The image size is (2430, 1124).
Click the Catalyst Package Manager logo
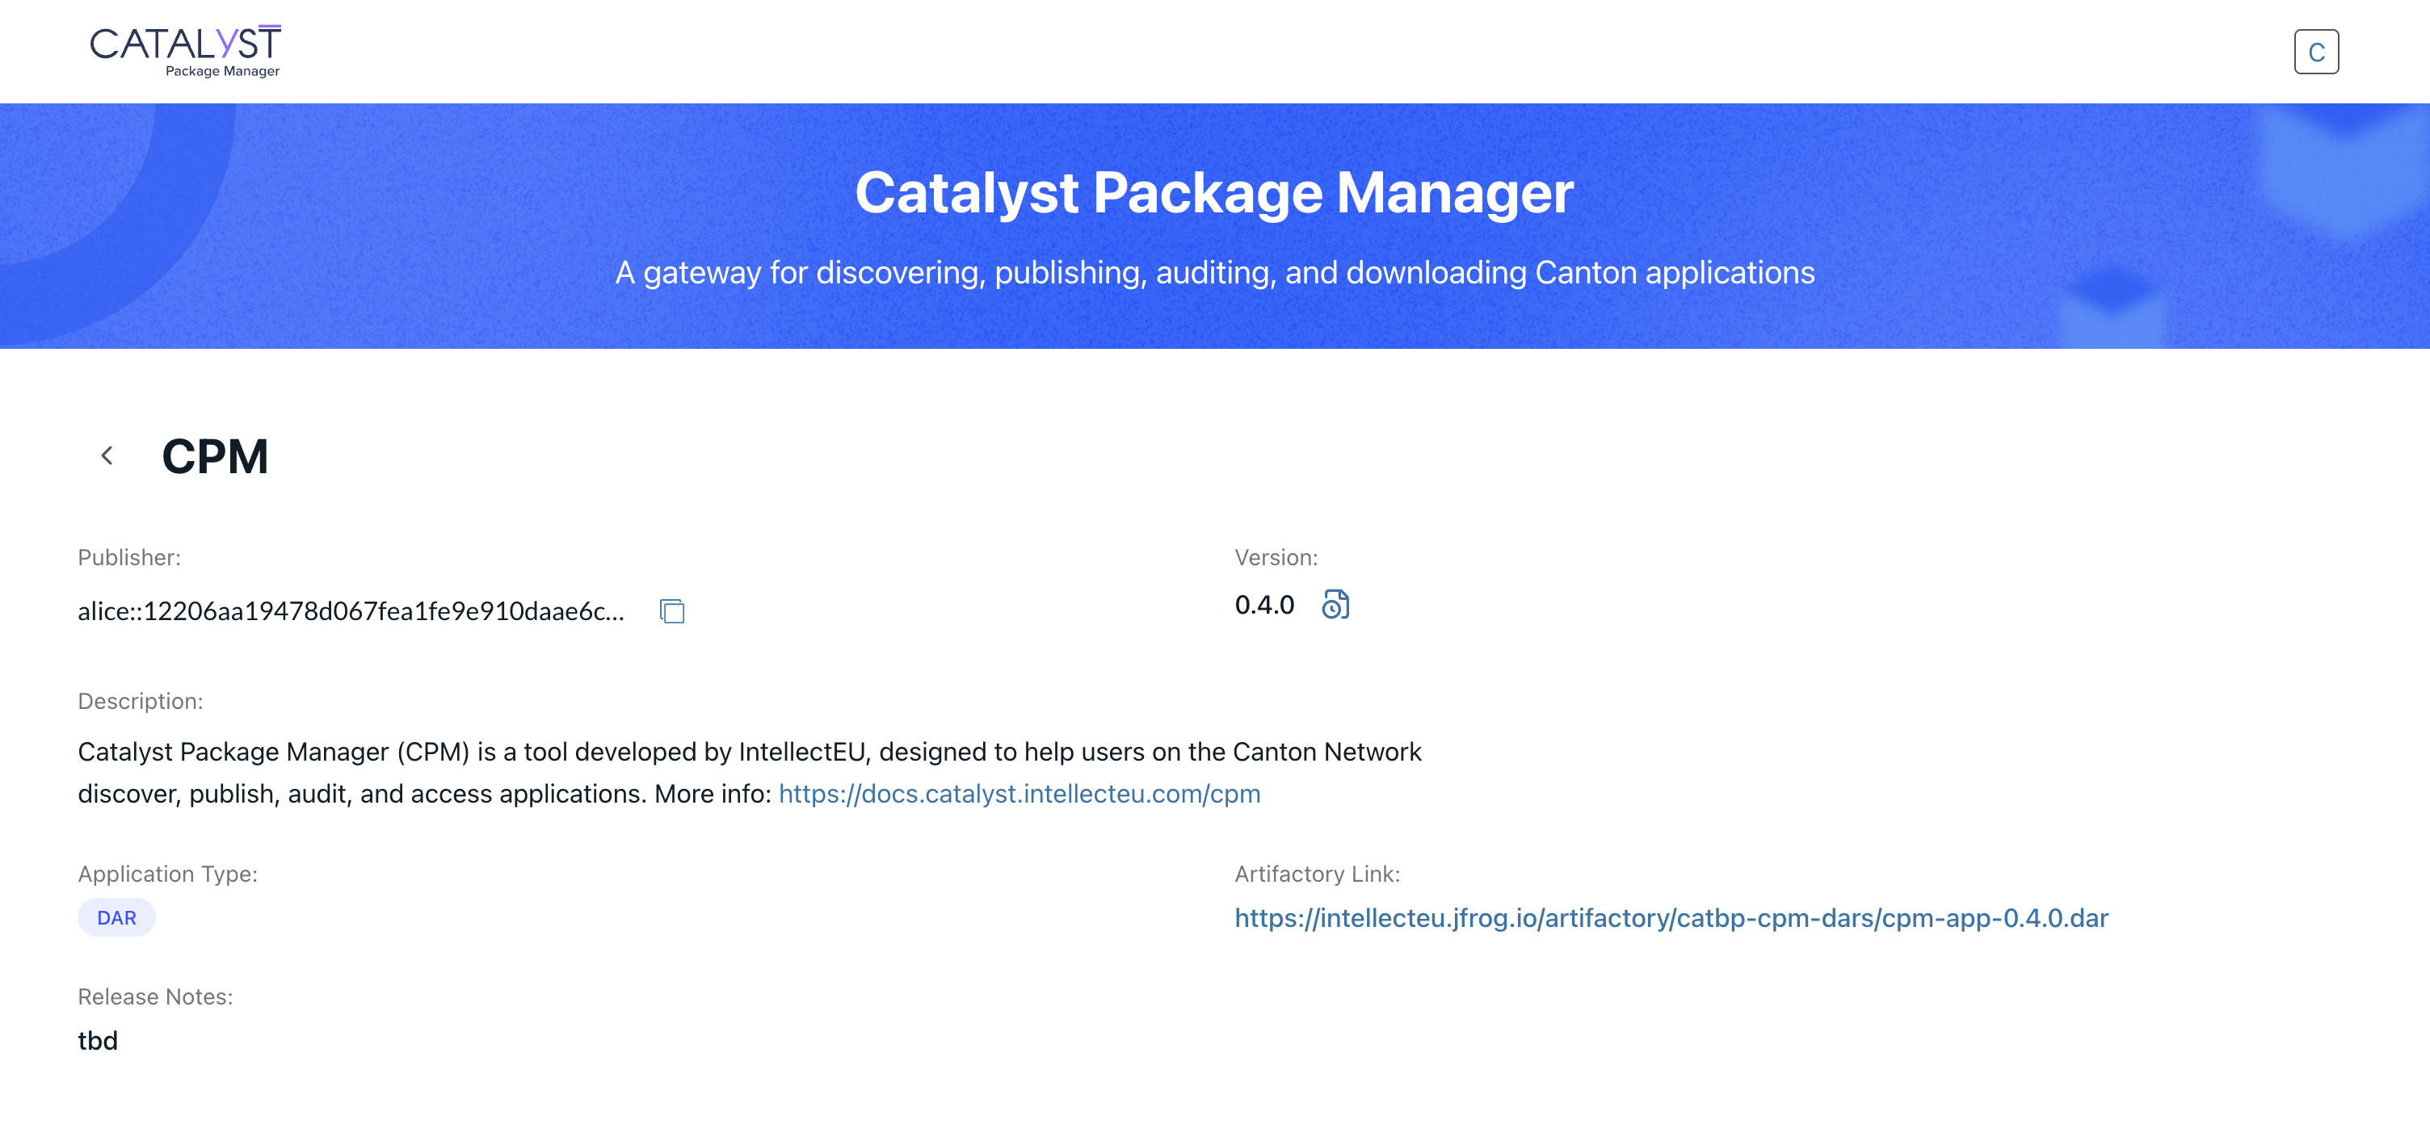pos(185,49)
